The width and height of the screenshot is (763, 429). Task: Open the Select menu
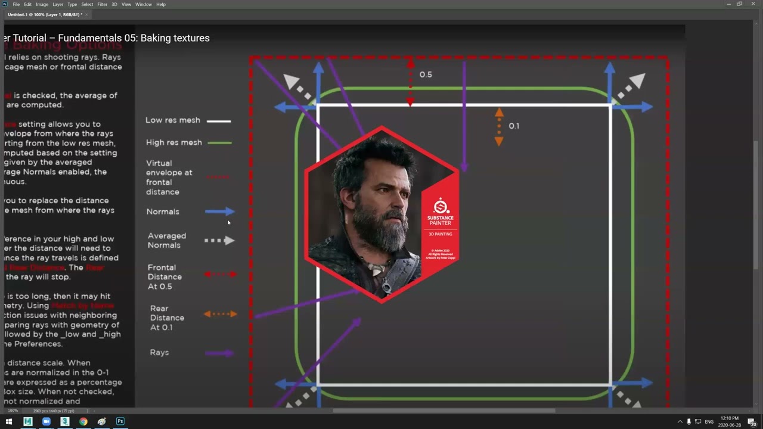(x=87, y=4)
